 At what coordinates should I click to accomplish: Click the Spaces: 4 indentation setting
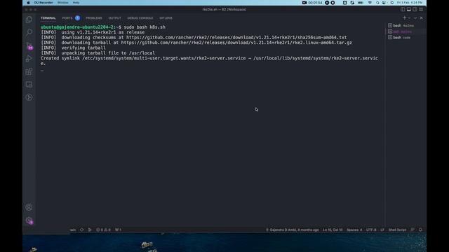tap(354, 230)
